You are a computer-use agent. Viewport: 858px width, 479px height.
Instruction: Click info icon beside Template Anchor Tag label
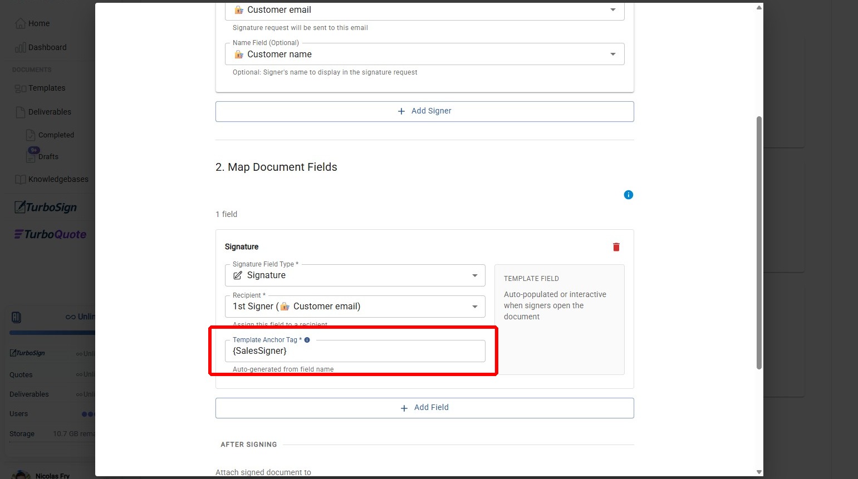(307, 340)
